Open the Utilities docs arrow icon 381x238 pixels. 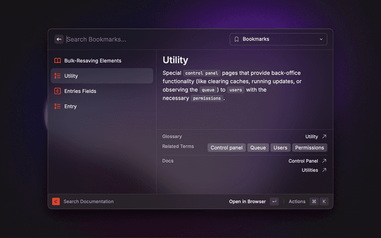(324, 170)
